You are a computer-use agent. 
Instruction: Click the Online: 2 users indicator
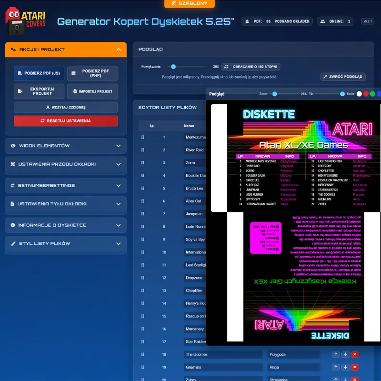click(x=335, y=21)
